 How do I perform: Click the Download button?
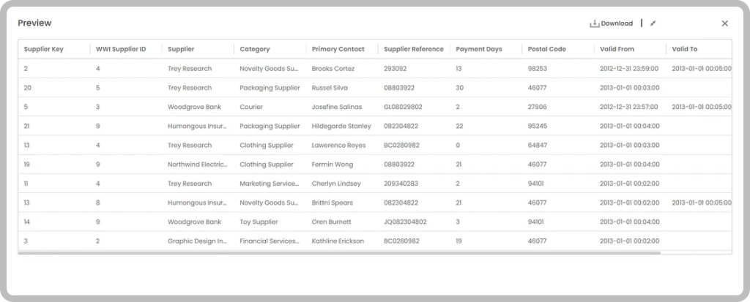coord(612,23)
